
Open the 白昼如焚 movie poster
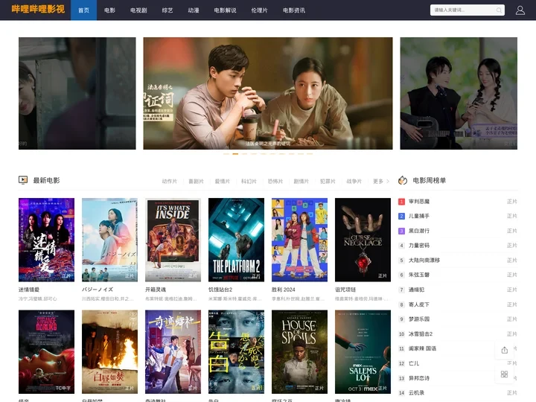pos(109,351)
